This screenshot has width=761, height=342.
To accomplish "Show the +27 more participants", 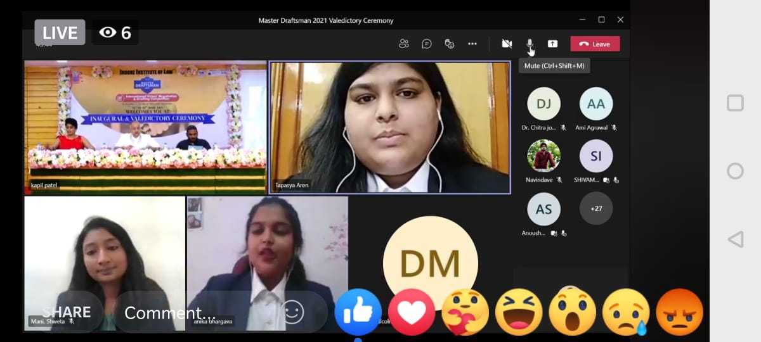I will [596, 208].
